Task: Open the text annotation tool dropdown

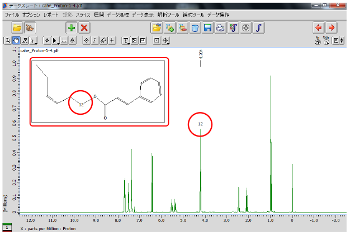Action: pos(126,40)
